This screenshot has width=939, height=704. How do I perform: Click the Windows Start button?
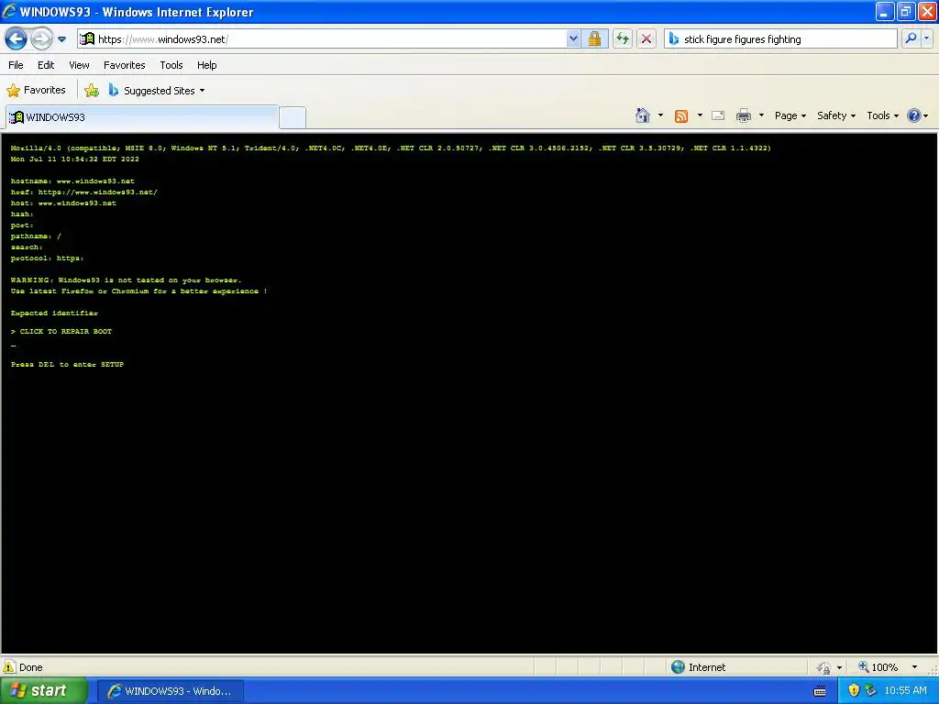43,691
